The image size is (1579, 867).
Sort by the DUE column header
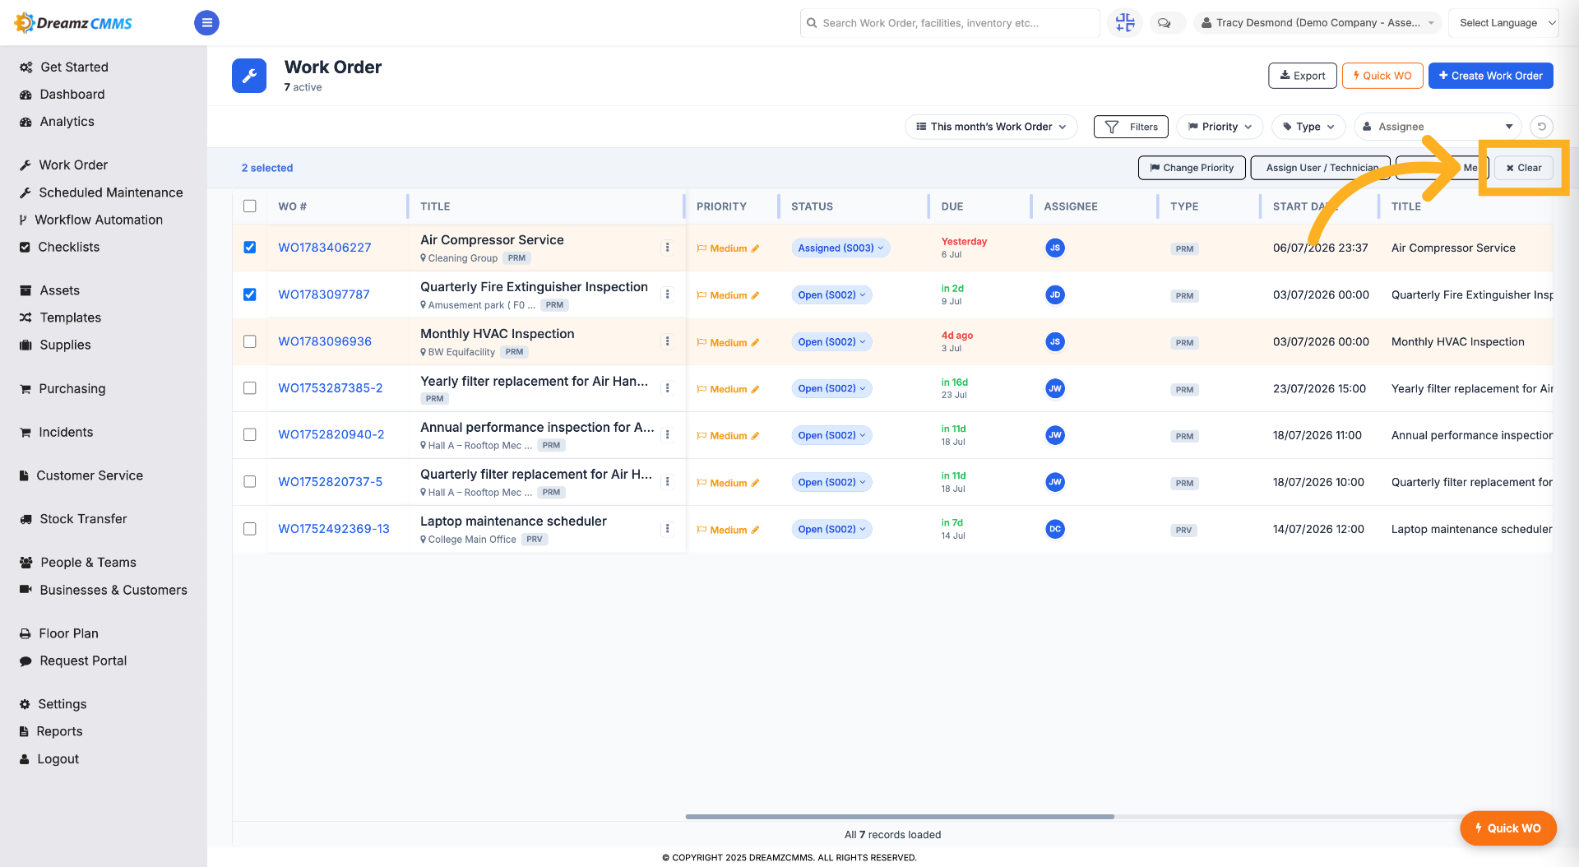[952, 206]
